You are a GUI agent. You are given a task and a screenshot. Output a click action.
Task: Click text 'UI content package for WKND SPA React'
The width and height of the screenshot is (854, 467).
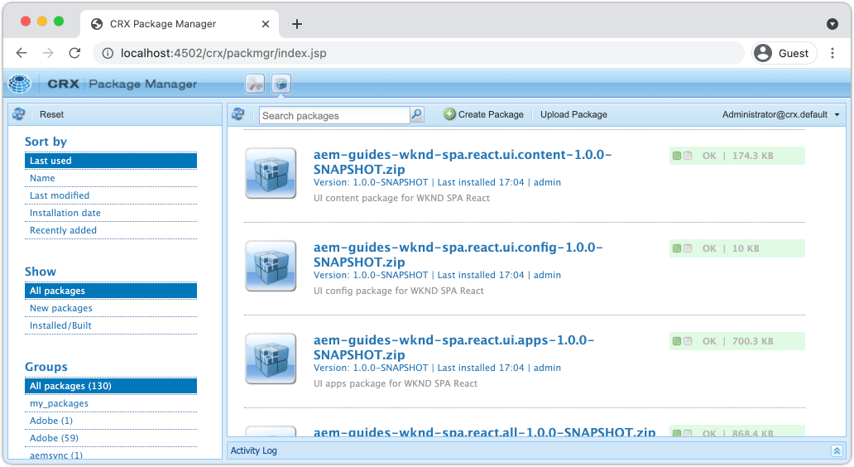(401, 199)
